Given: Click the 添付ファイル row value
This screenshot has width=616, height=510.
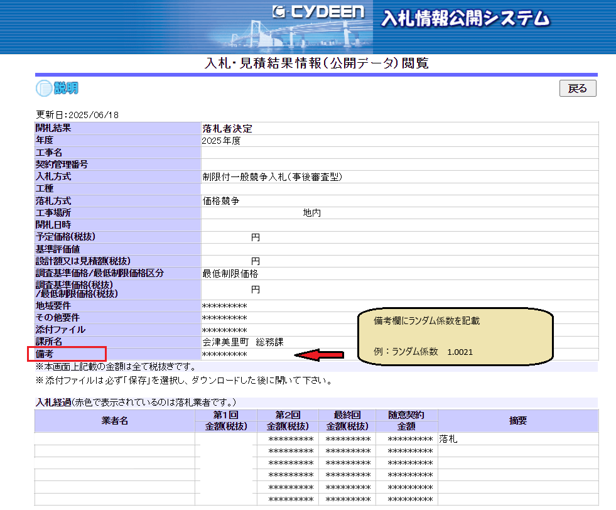Looking at the screenshot, I should (x=224, y=330).
